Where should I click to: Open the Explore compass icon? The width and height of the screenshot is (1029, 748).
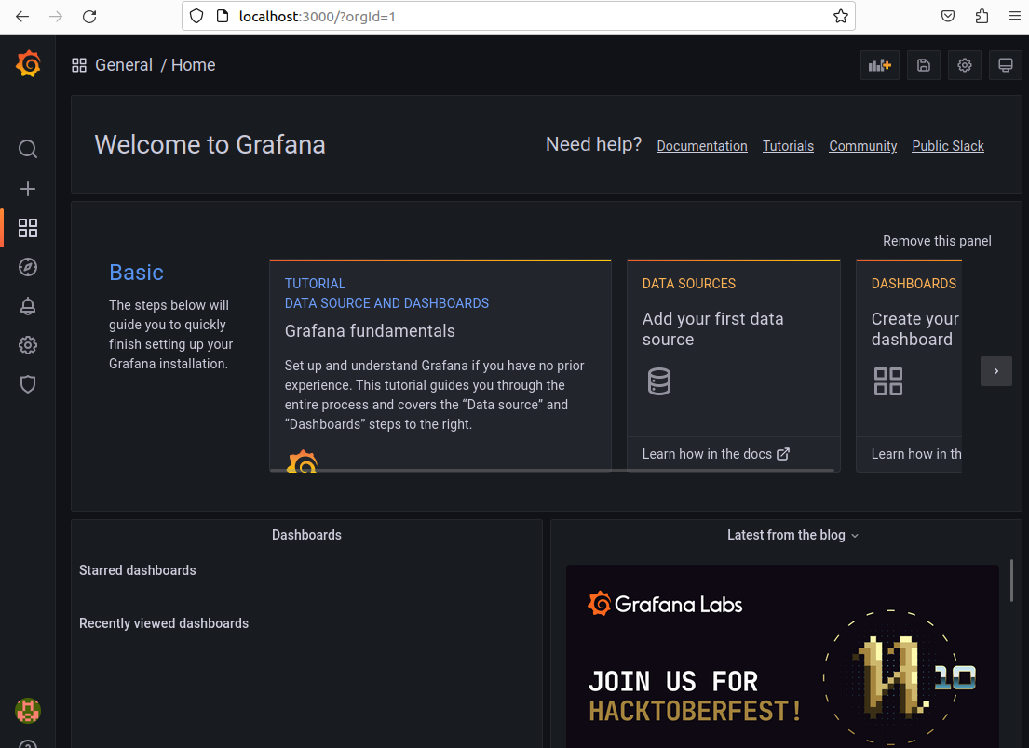[28, 267]
